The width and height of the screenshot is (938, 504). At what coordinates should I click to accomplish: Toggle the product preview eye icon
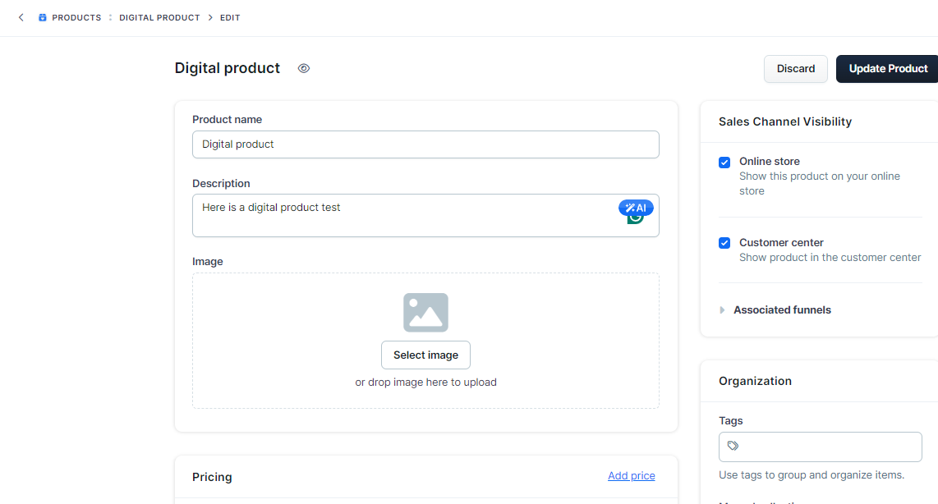(303, 68)
